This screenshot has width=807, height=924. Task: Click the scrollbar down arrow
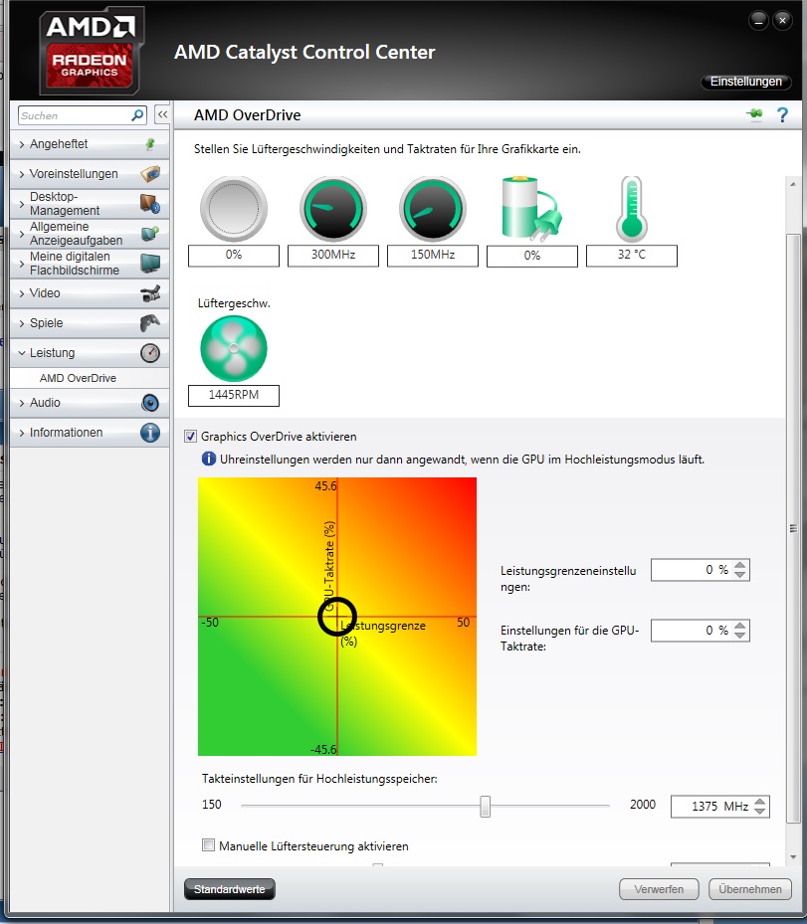(793, 856)
